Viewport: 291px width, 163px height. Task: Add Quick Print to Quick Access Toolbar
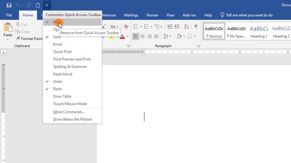point(72,52)
